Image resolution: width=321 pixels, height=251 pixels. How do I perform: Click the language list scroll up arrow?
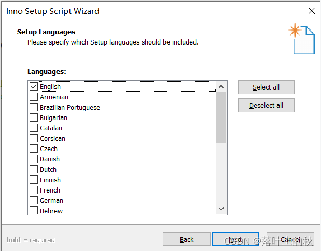[x=221, y=87]
